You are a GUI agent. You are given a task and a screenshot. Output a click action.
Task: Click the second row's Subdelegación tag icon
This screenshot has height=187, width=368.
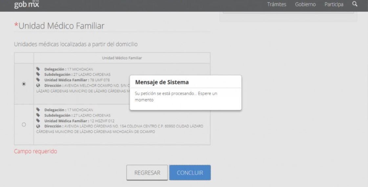point(38,115)
